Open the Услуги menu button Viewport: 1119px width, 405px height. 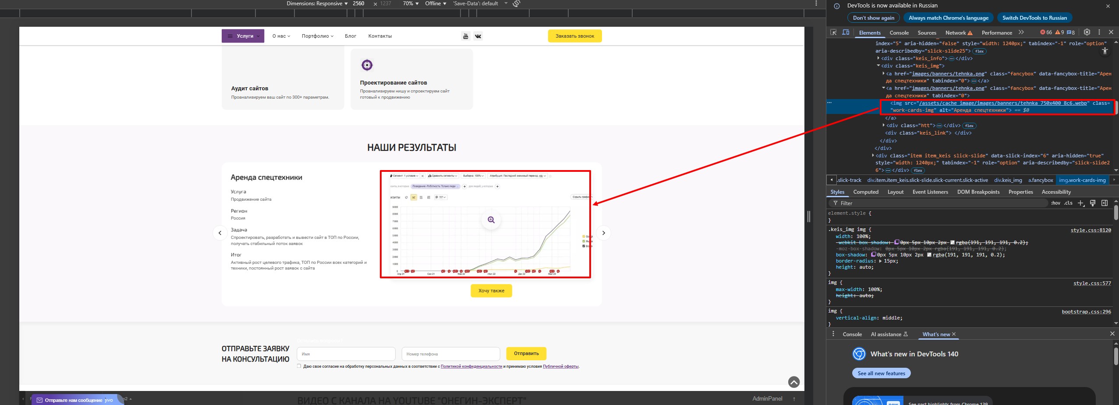coord(243,36)
